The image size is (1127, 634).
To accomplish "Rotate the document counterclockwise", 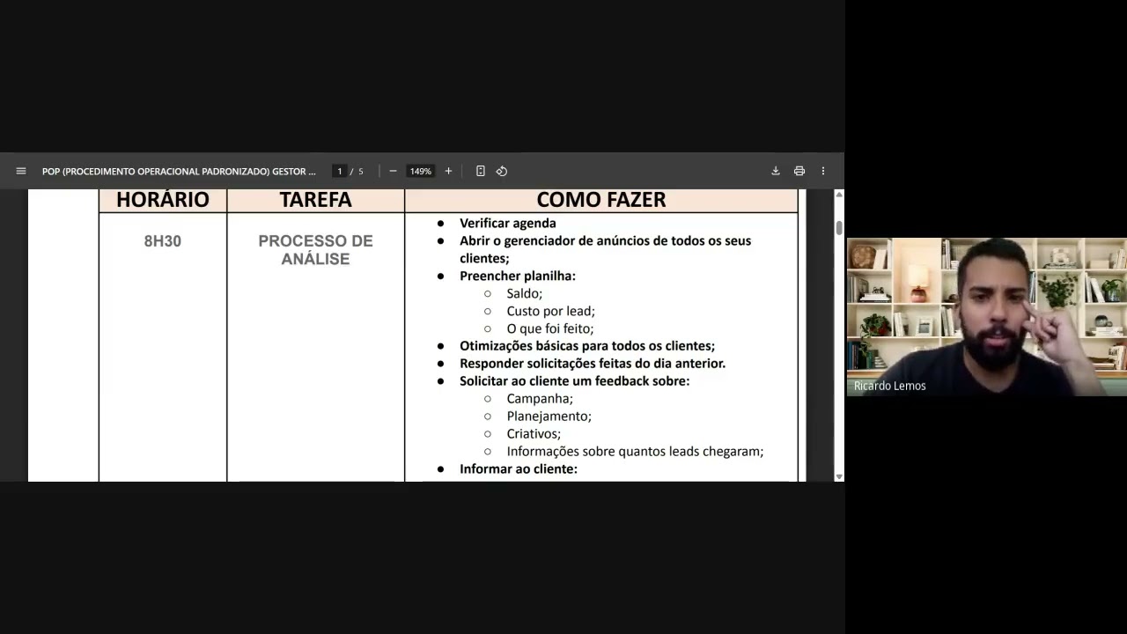I will click(502, 171).
